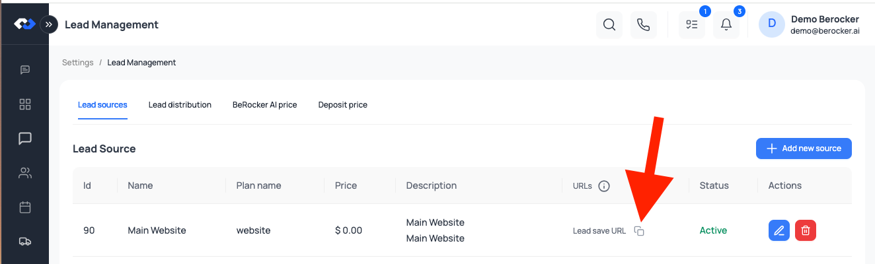Switch to Deposit price tab

tap(342, 105)
